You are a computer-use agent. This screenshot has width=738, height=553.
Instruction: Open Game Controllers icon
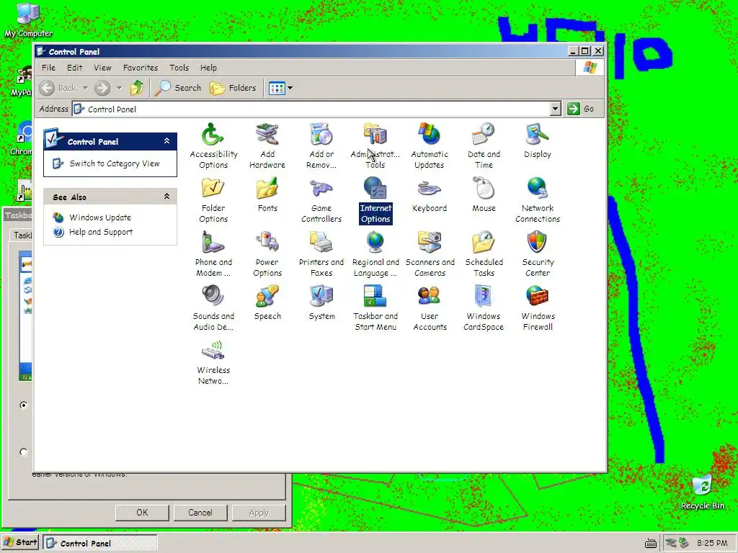point(321,200)
